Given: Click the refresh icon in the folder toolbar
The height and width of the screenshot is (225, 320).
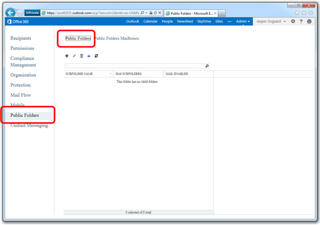Looking at the screenshot, I should pos(97,56).
